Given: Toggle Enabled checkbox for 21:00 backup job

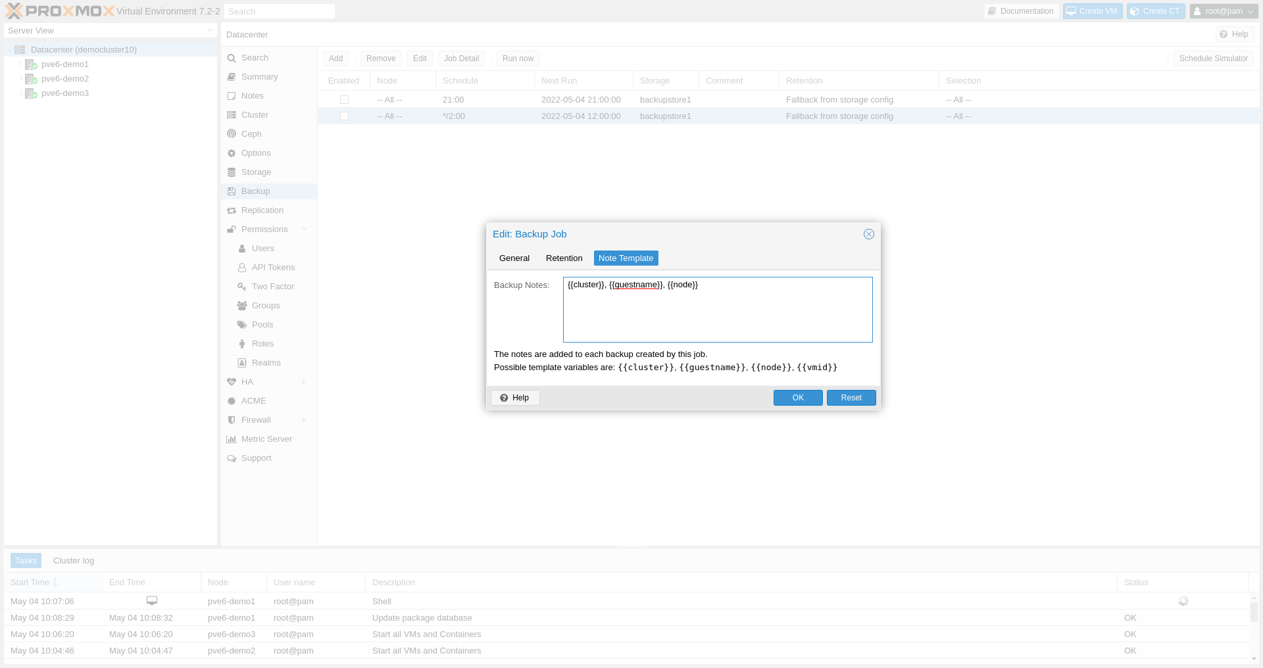Looking at the screenshot, I should point(344,100).
